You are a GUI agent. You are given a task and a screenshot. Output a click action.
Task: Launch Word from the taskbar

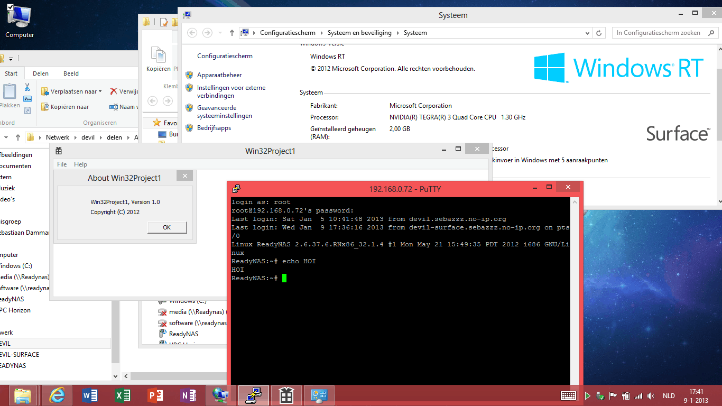(90, 395)
